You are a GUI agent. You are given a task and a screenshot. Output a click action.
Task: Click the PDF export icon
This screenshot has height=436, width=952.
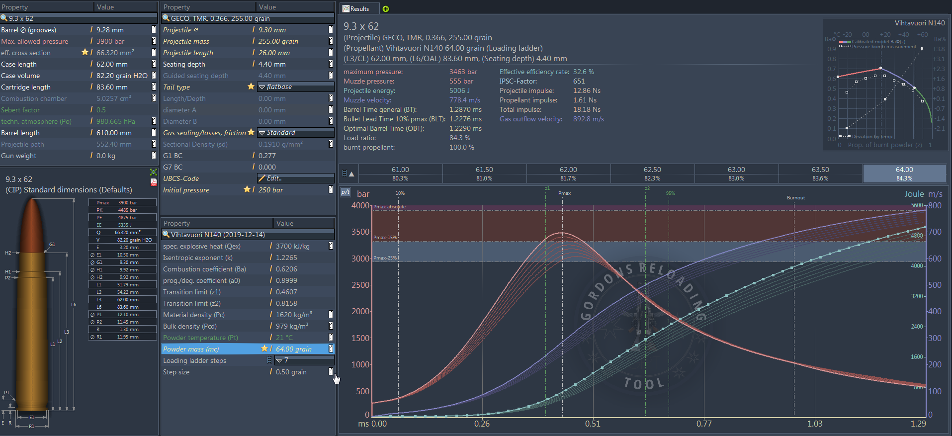154,182
